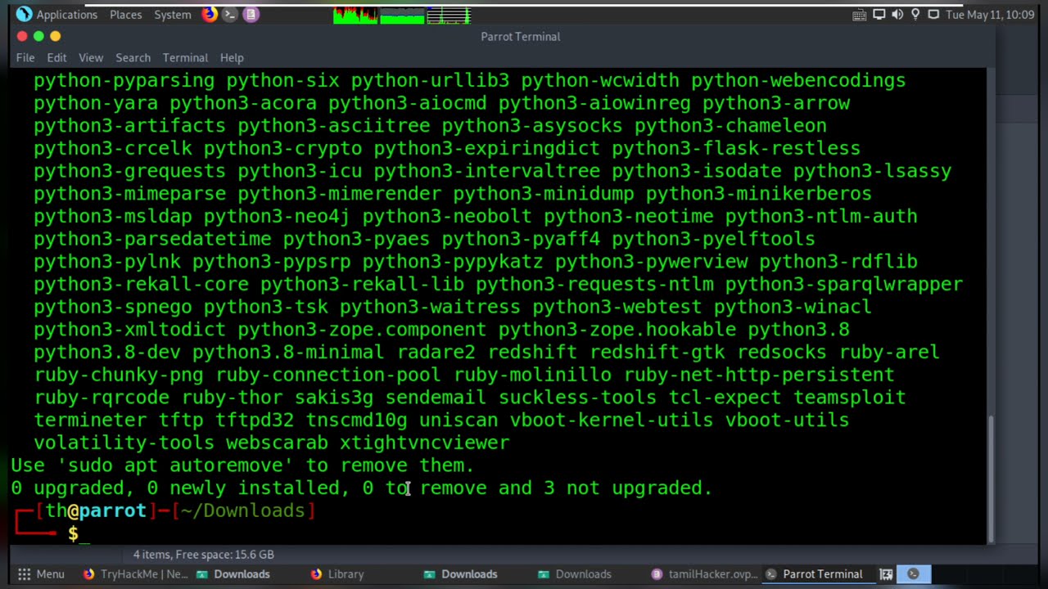Open the keyboard layout indicator icon
Screen dimensions: 1048x589
pos(859,15)
